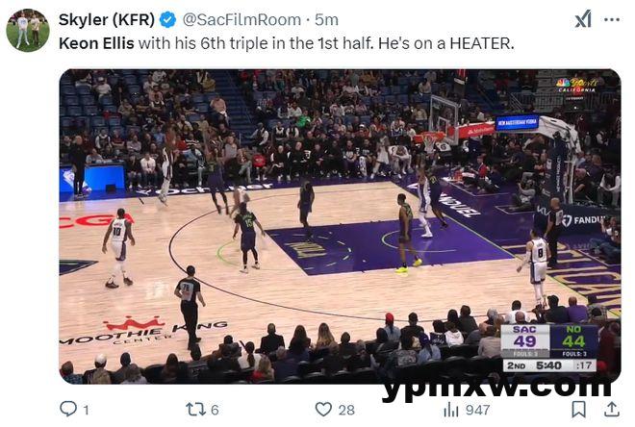Repost the tweet with the retweet icon
The height and width of the screenshot is (427, 635).
pos(195,409)
